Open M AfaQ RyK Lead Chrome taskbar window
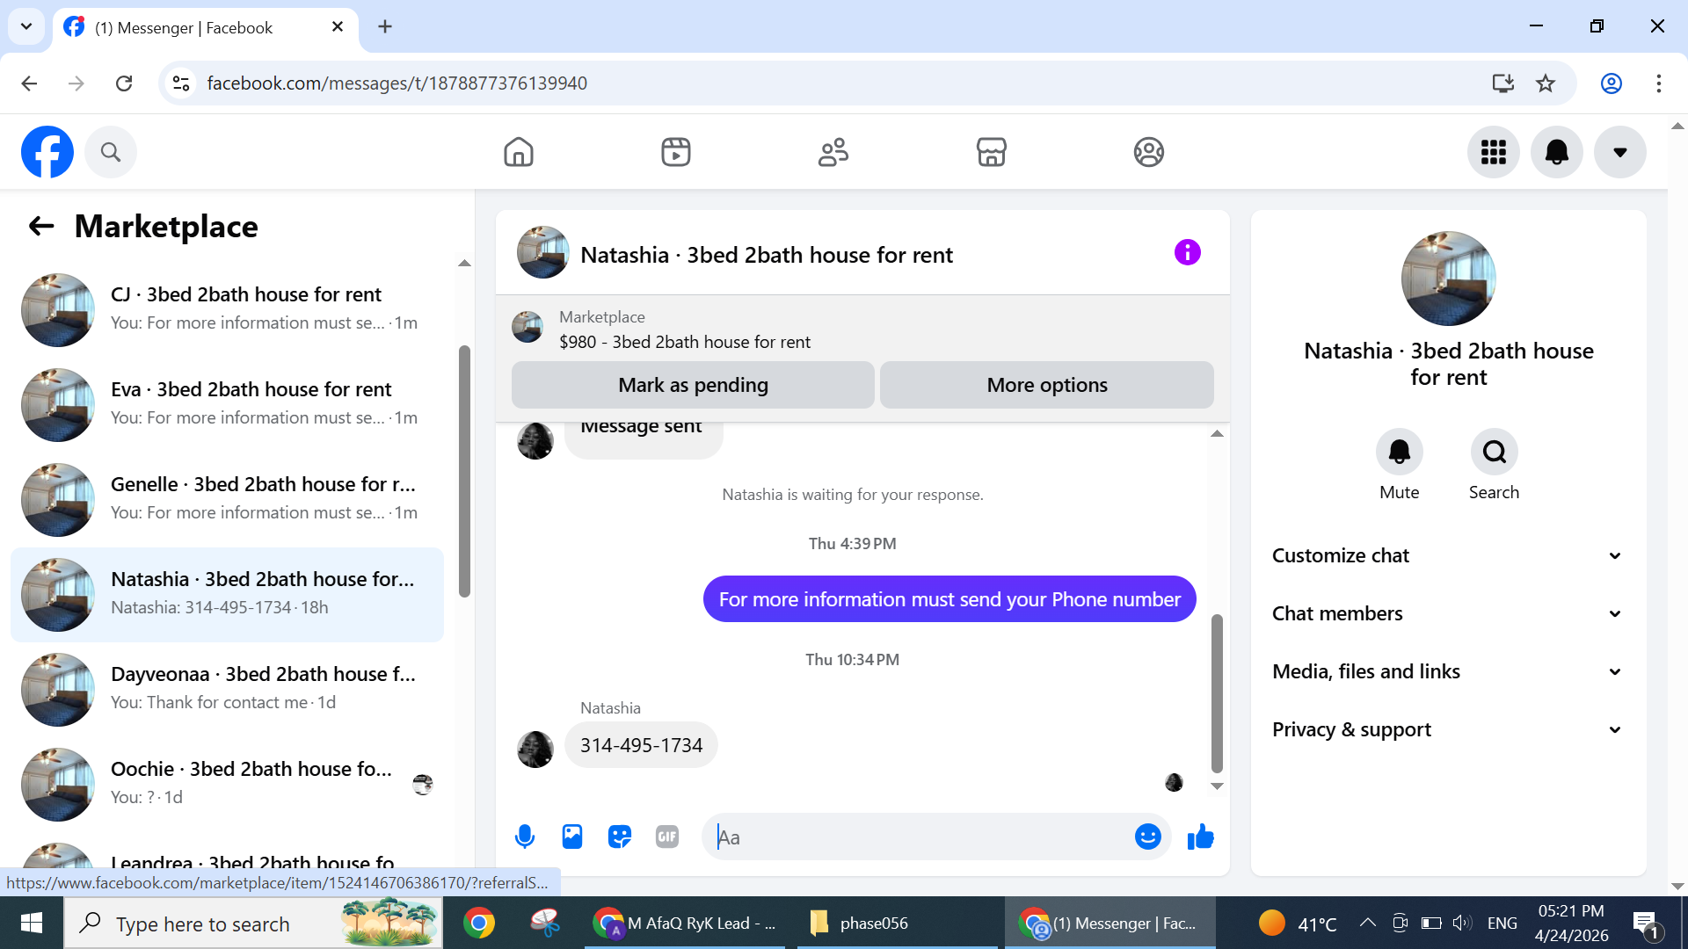 [x=686, y=923]
